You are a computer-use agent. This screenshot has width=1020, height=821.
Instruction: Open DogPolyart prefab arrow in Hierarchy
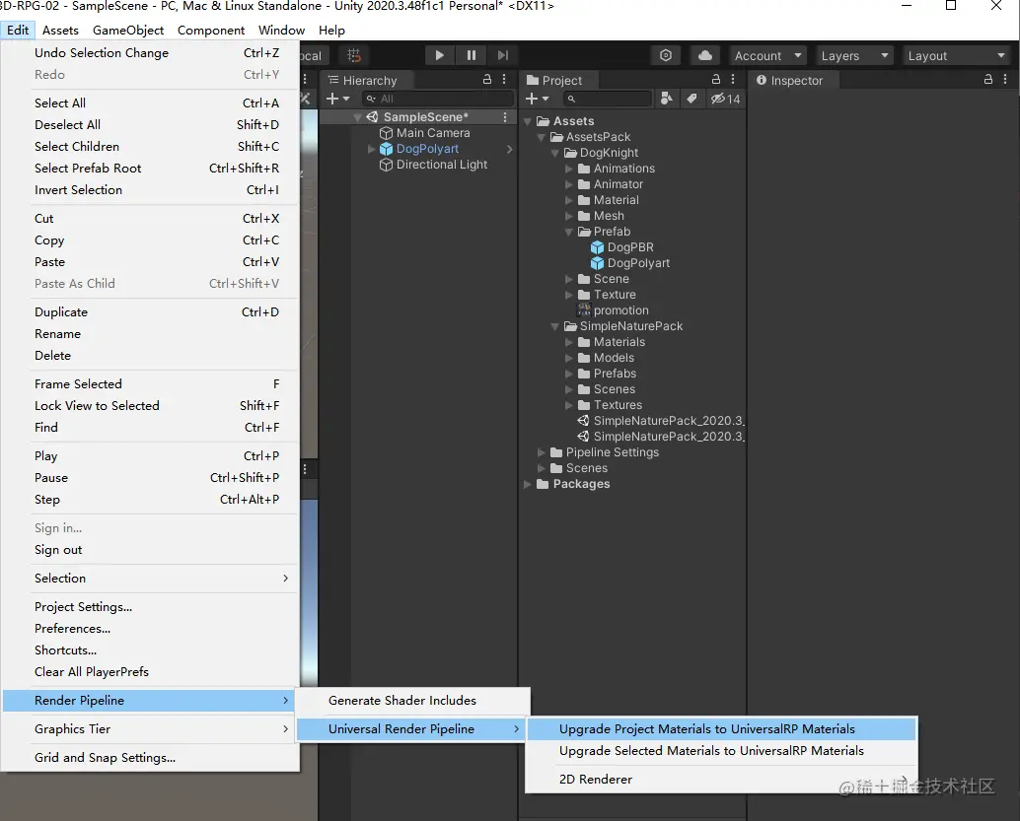coord(509,149)
